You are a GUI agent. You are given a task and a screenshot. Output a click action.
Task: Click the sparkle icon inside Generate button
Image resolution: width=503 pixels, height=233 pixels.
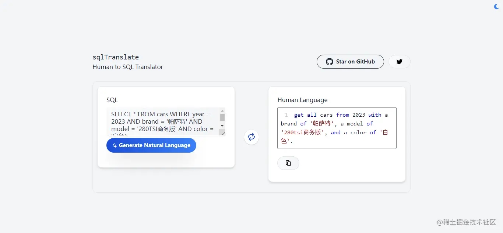coord(115,145)
